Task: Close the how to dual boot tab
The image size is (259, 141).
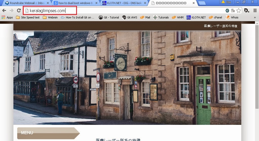Action: (96, 3)
